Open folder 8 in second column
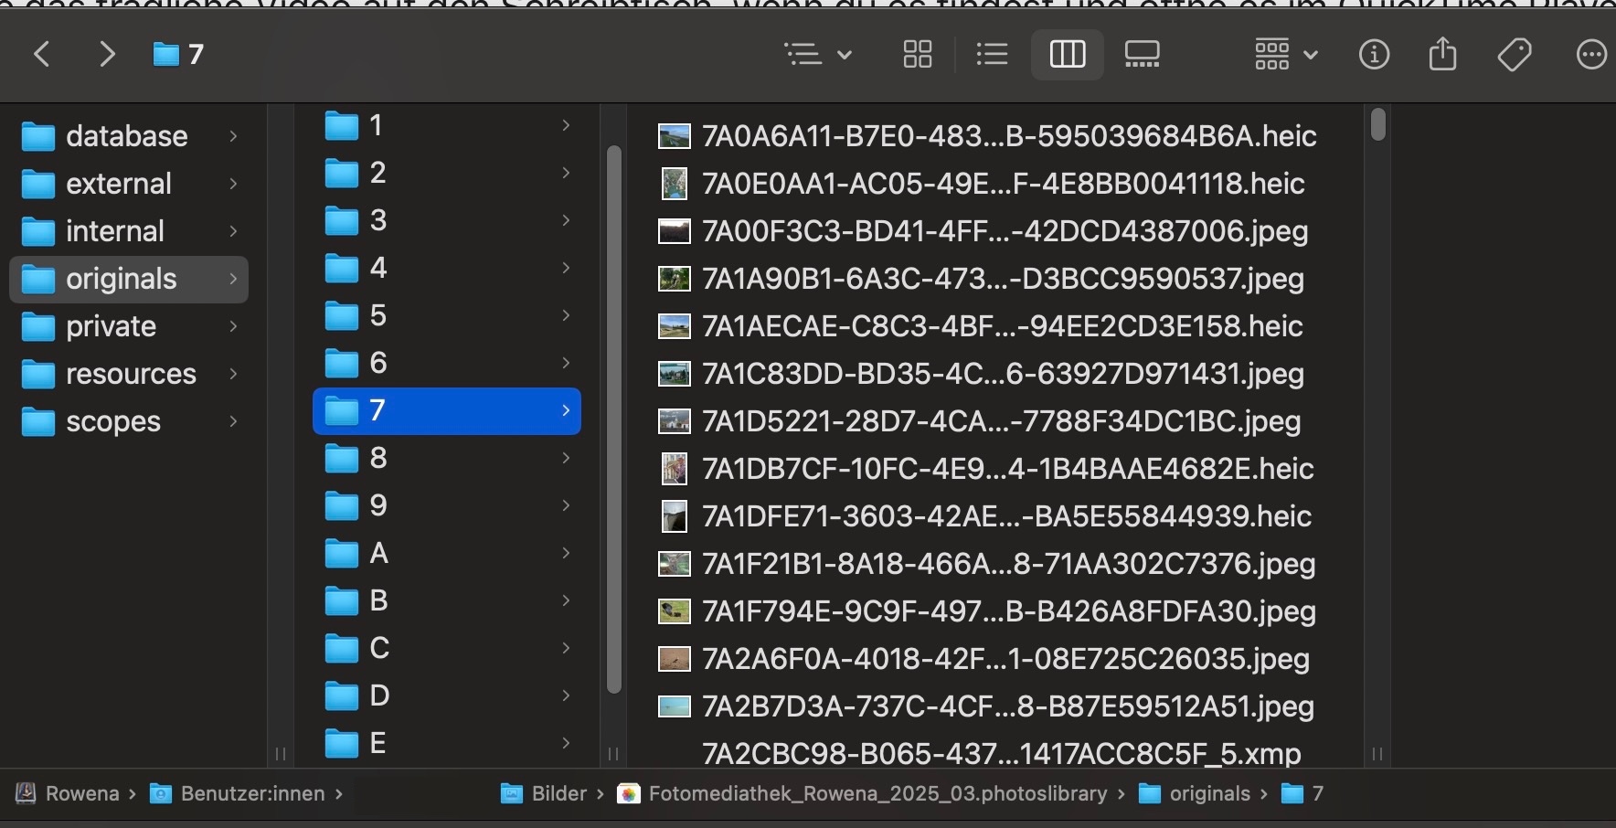Screen dimensions: 1616x828 click(378, 458)
